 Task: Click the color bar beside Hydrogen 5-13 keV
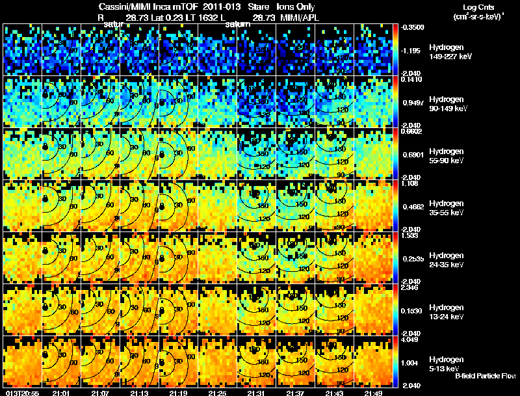tap(395, 362)
